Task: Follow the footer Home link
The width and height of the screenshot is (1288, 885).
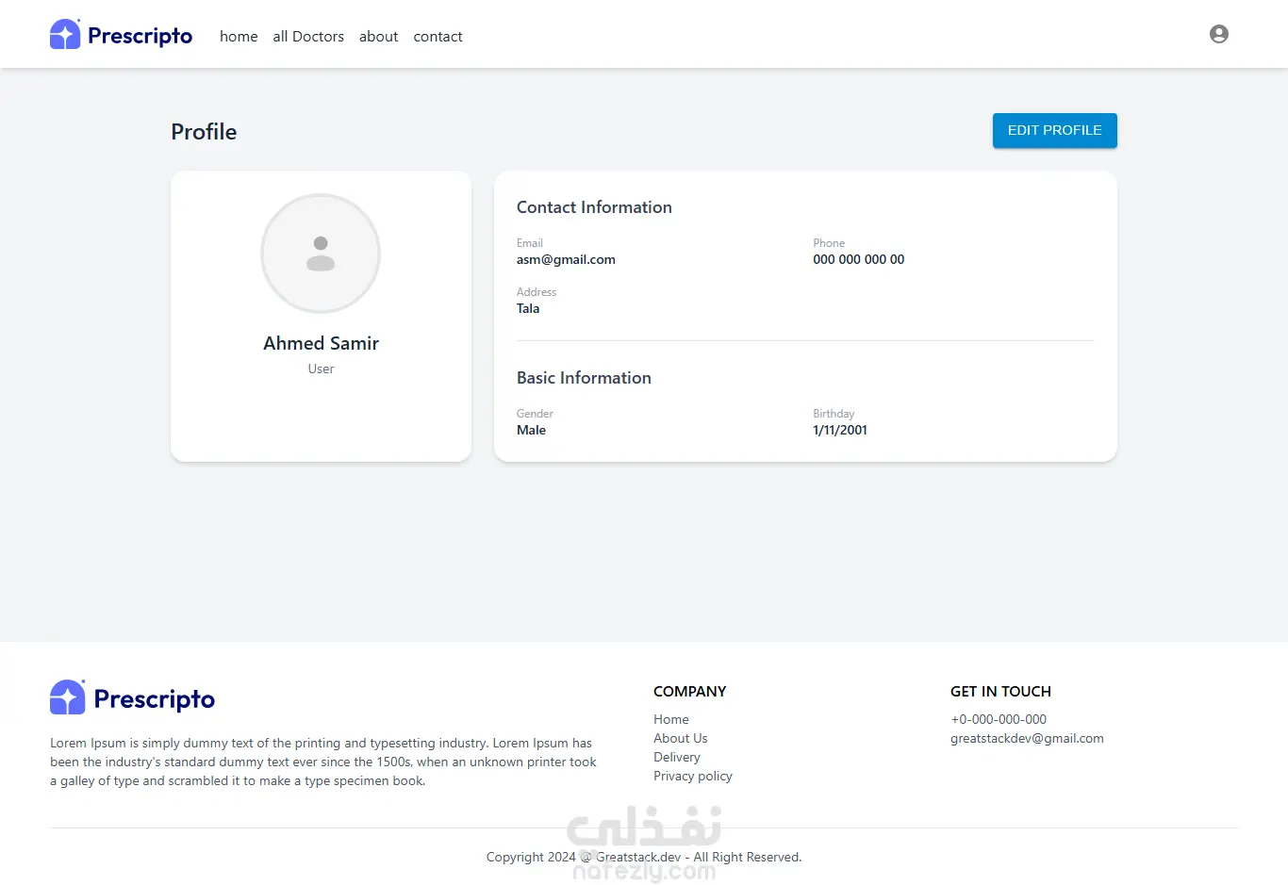Action: click(671, 719)
